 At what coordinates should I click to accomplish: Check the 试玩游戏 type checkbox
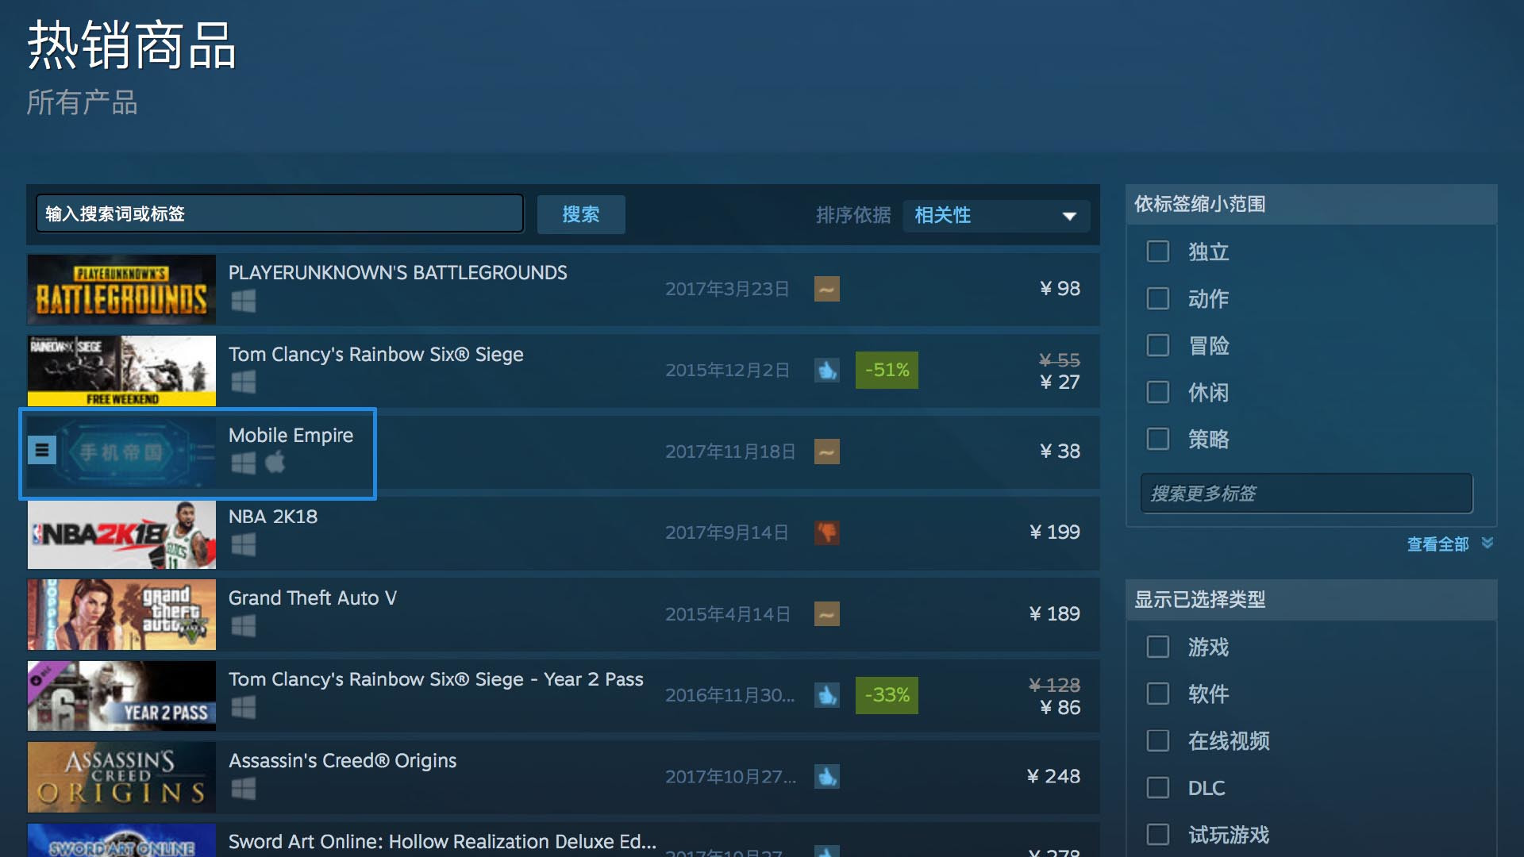pos(1158,834)
